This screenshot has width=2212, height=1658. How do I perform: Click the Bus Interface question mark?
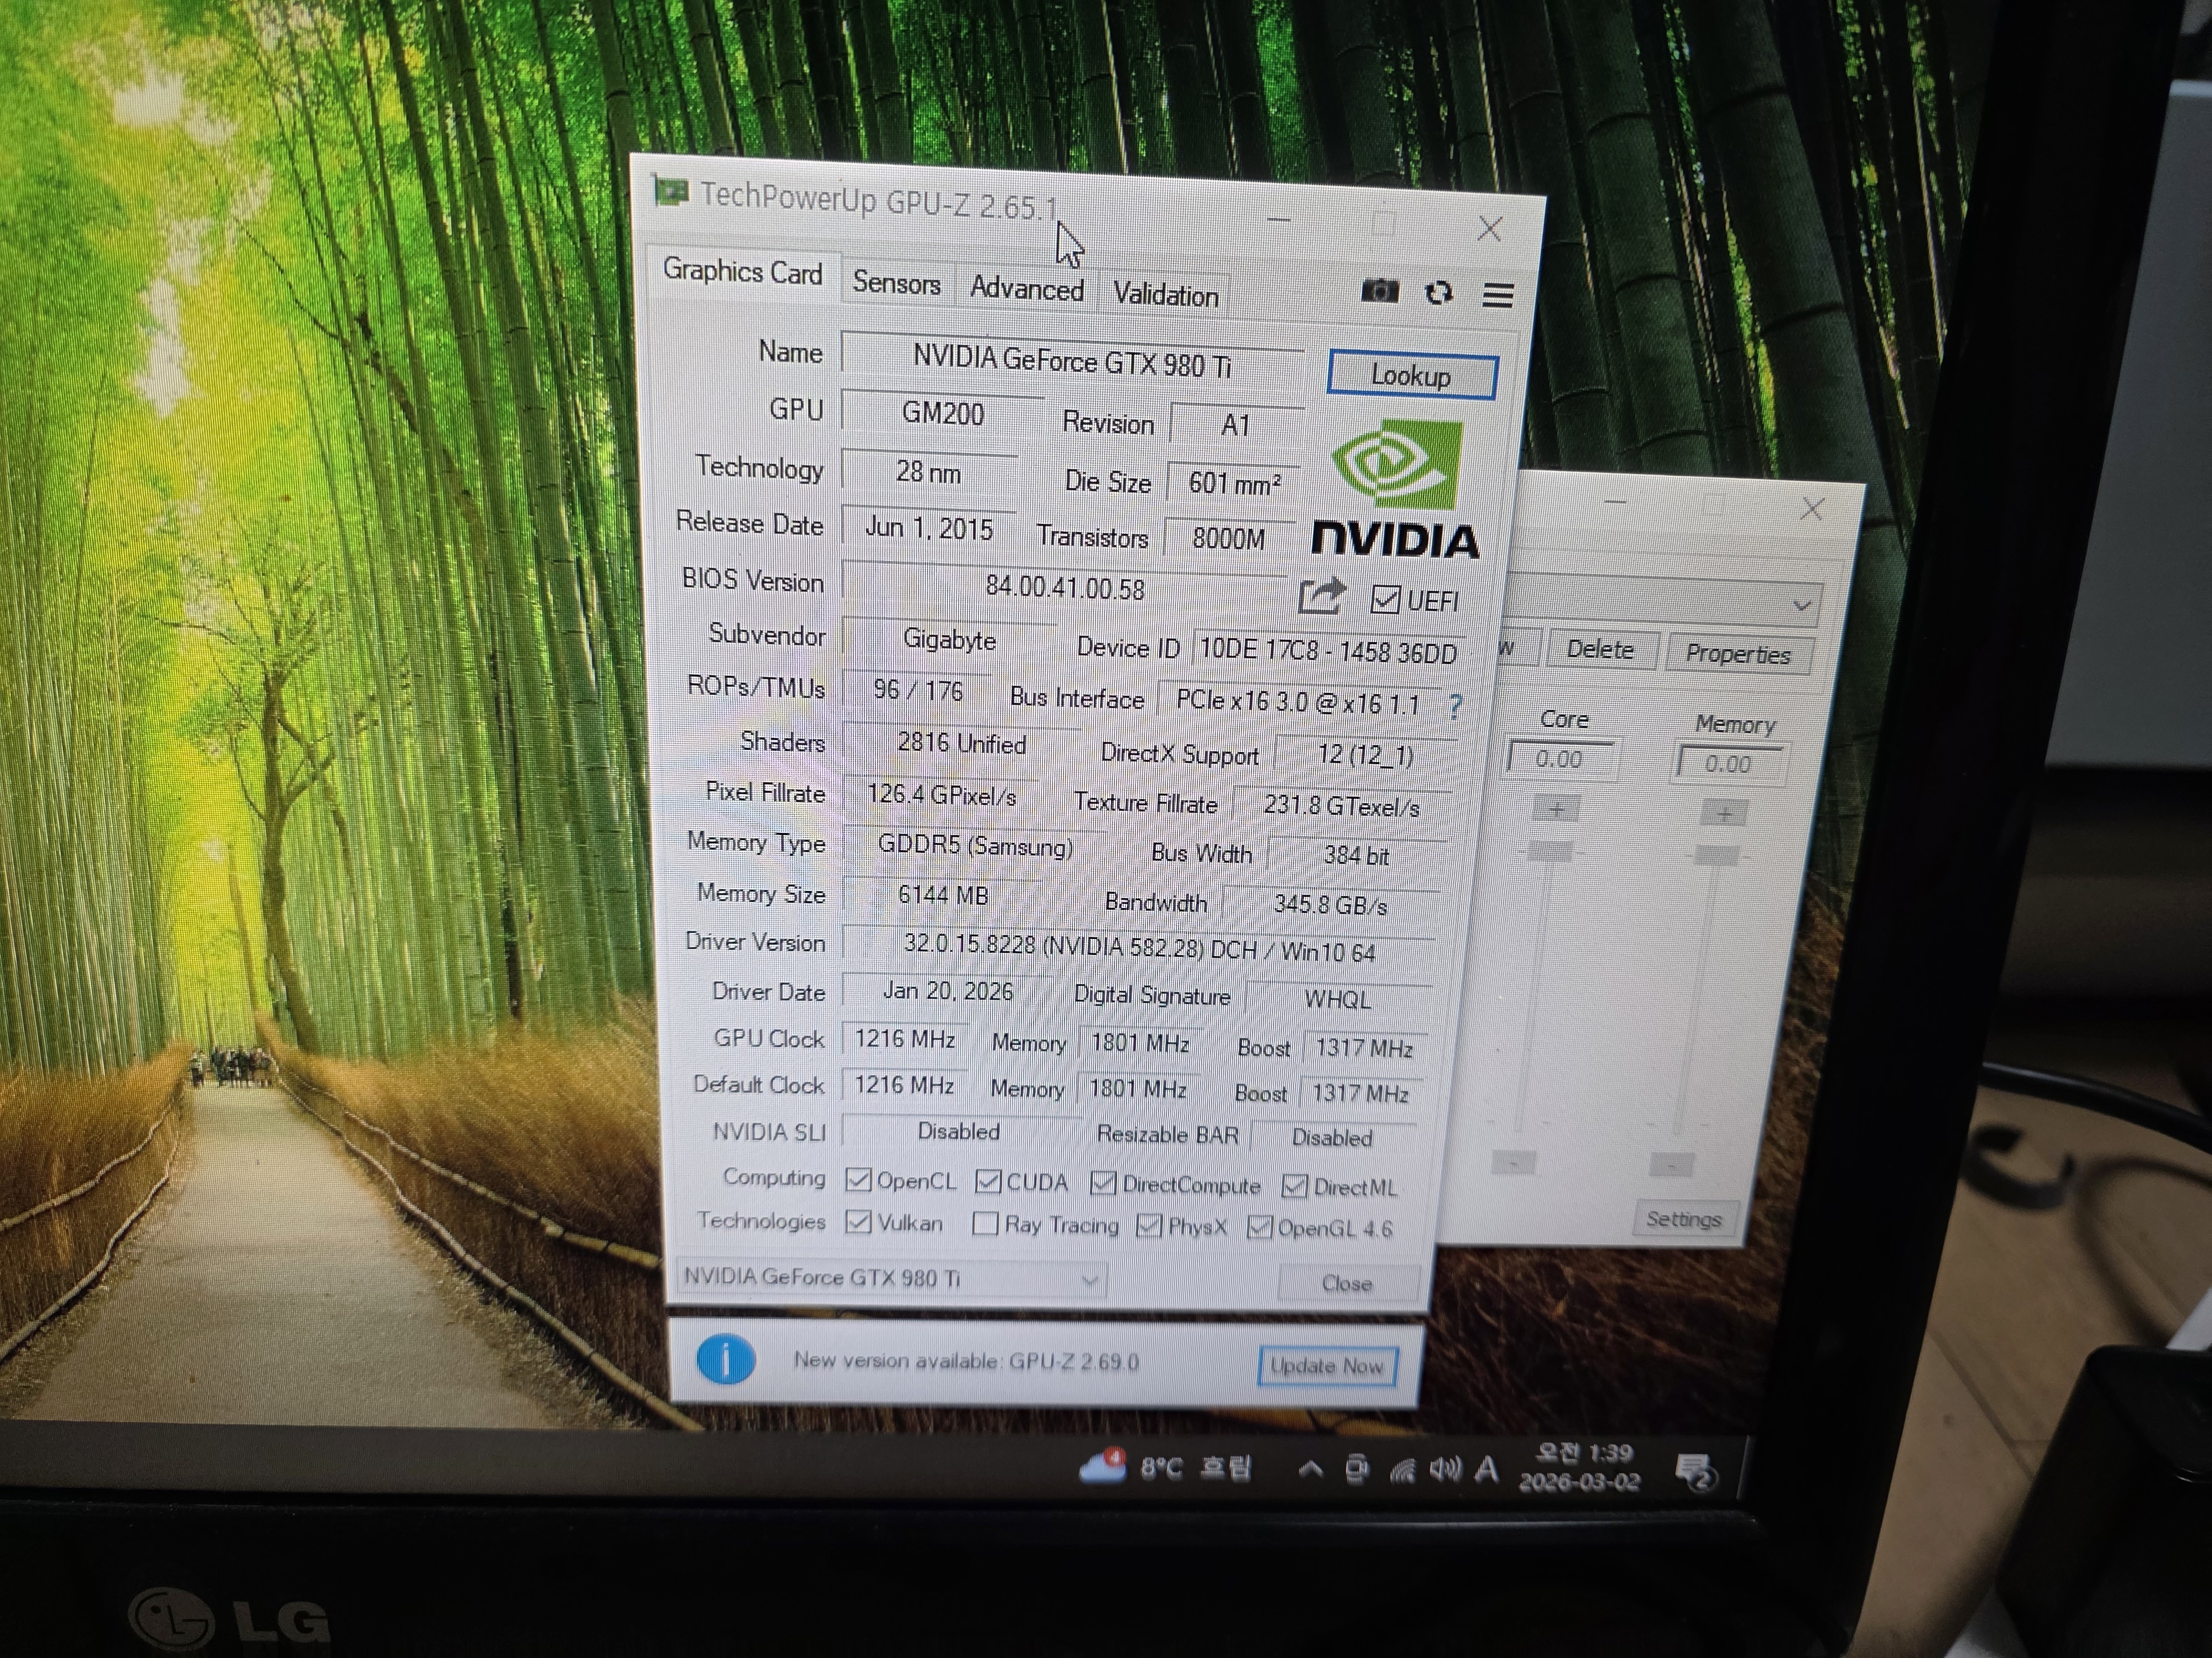(x=1455, y=706)
